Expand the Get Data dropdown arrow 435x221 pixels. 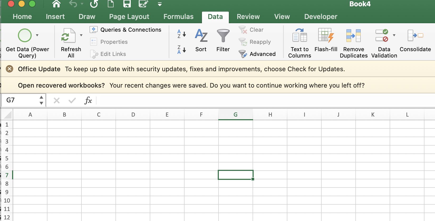[37, 35]
